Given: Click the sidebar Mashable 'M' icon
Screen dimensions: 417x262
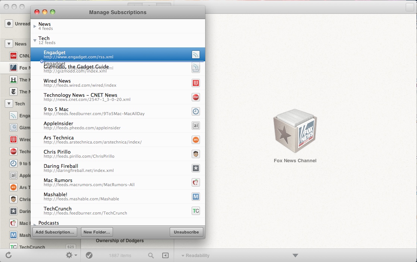Looking at the screenshot, I should [13, 235].
